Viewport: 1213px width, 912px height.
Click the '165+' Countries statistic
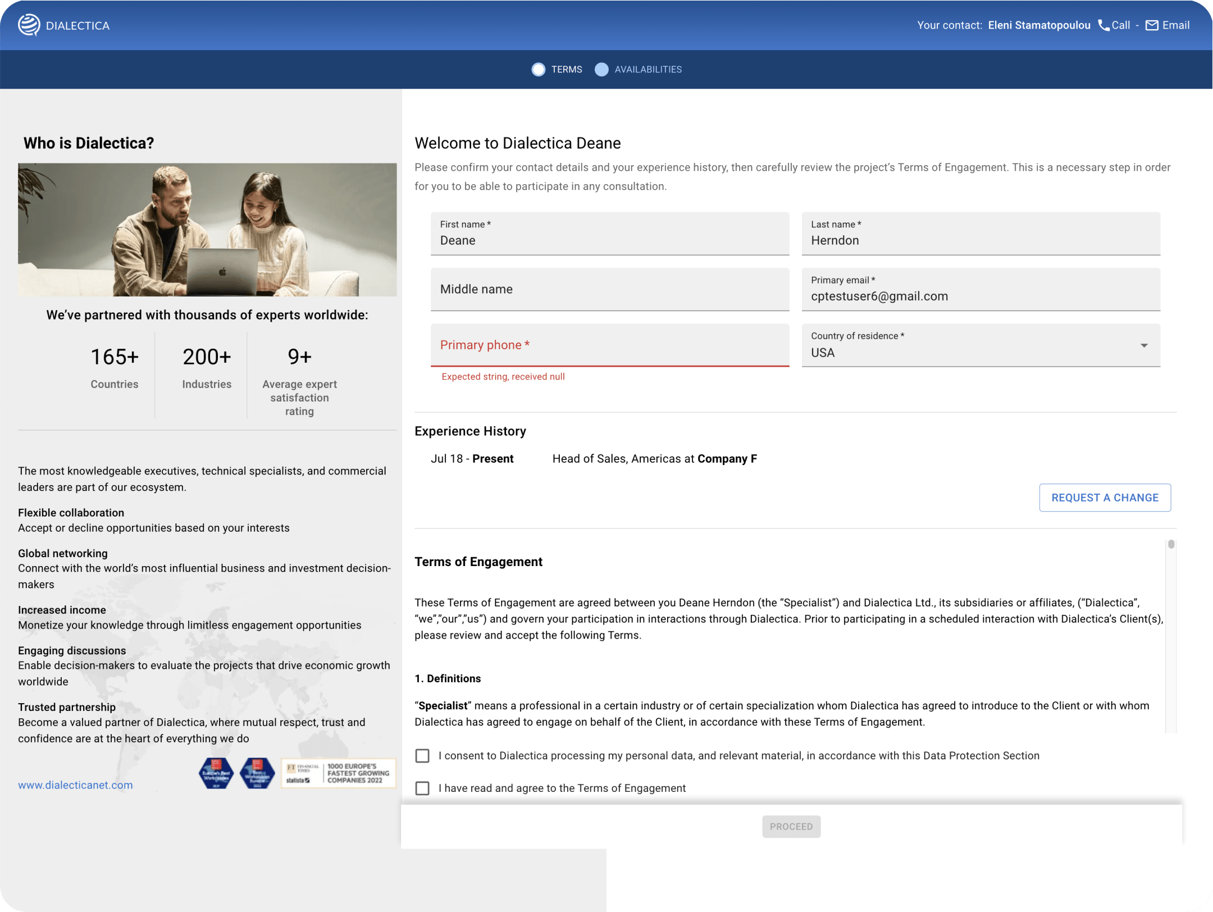[115, 357]
